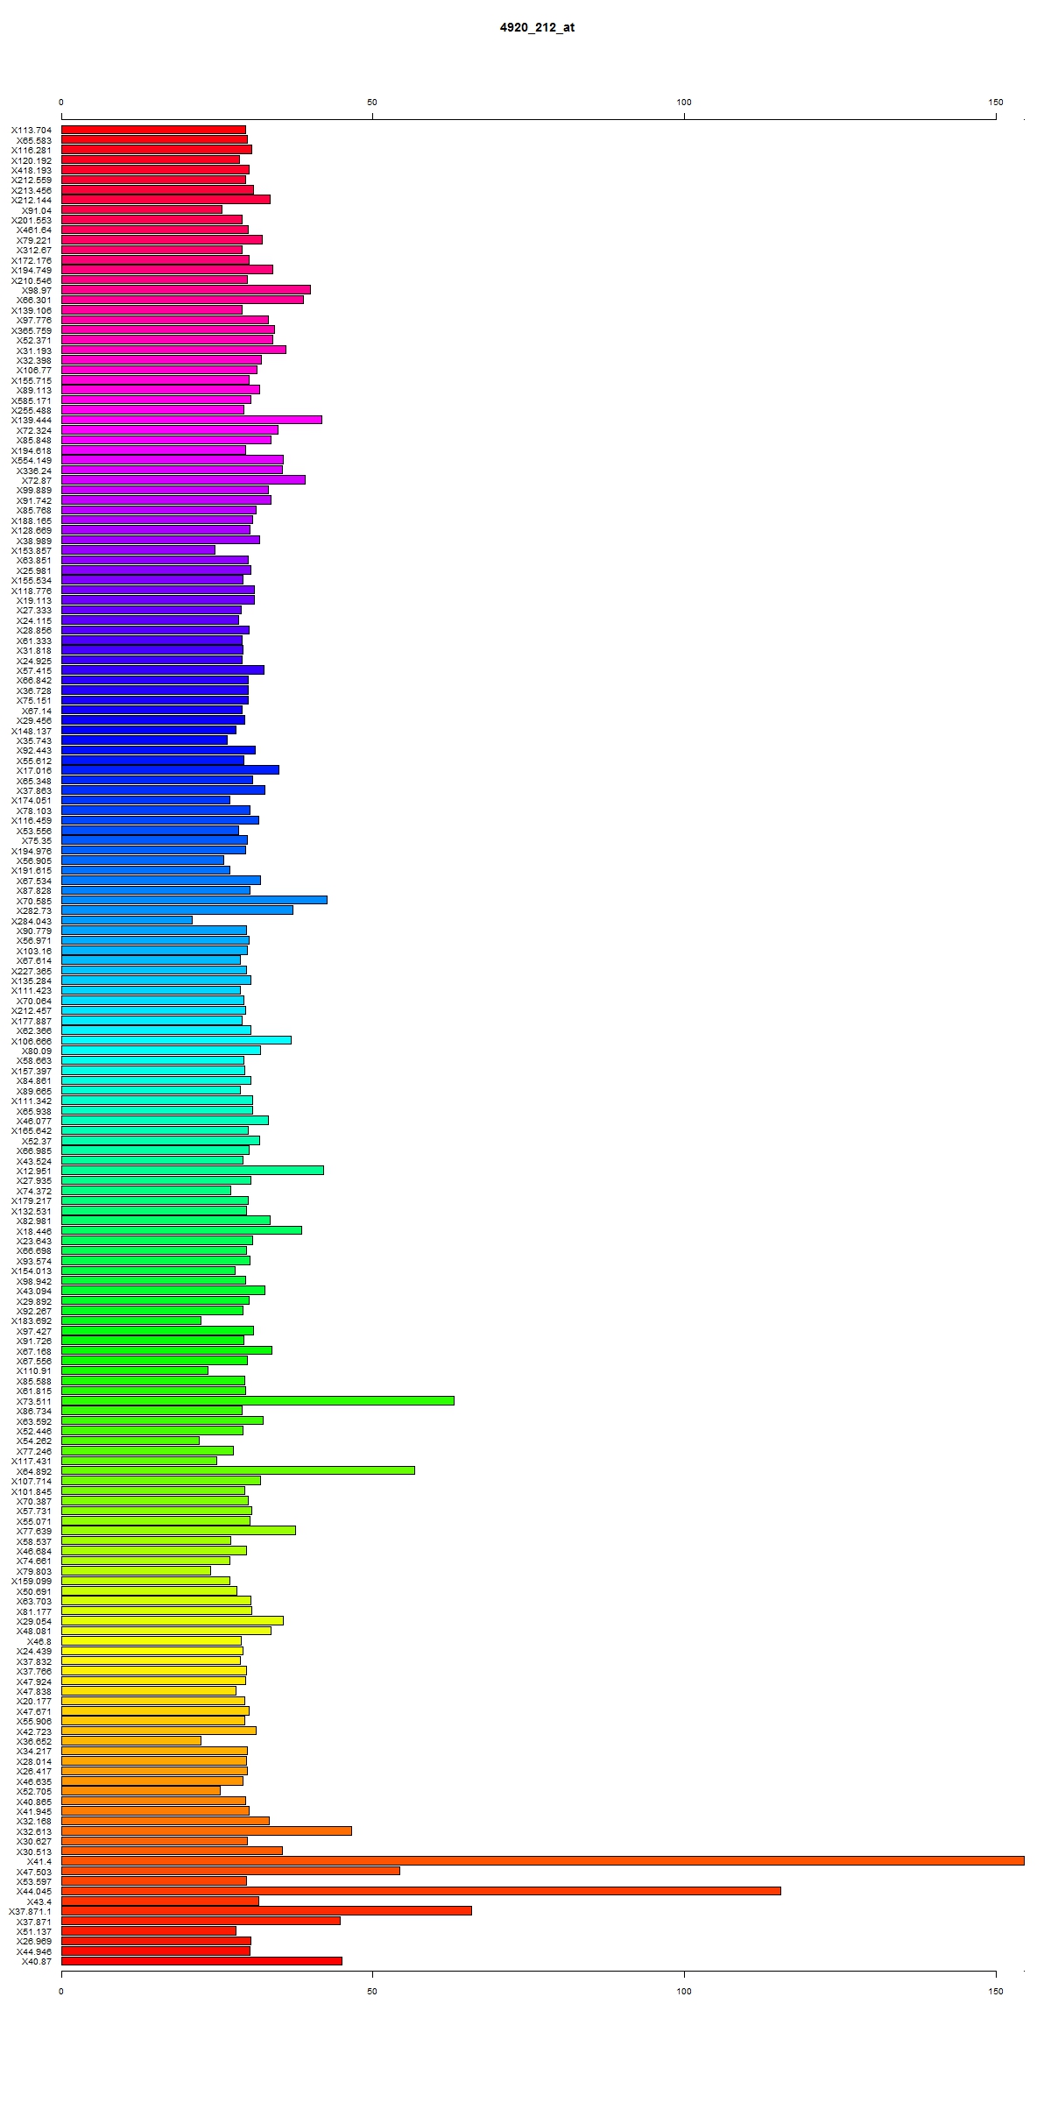Click the row label X18.446

pyautogui.click(x=34, y=1231)
